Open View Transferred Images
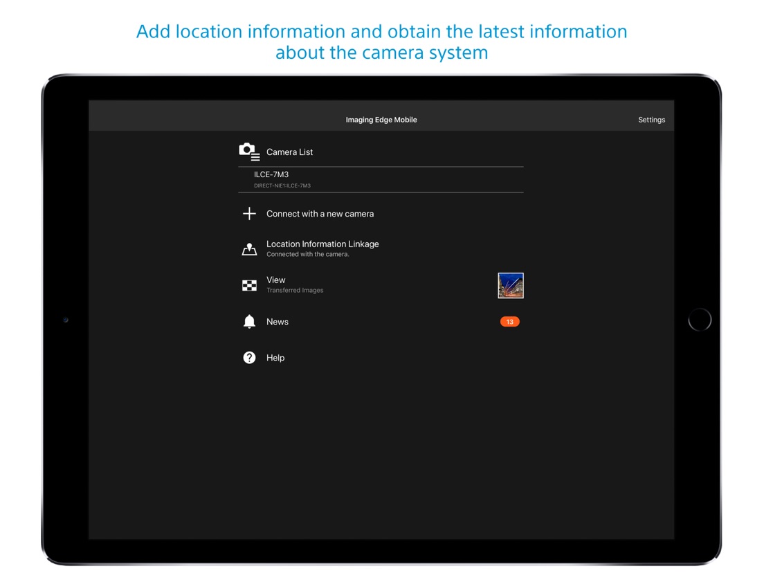Screen dimensions: 764x573 381,285
